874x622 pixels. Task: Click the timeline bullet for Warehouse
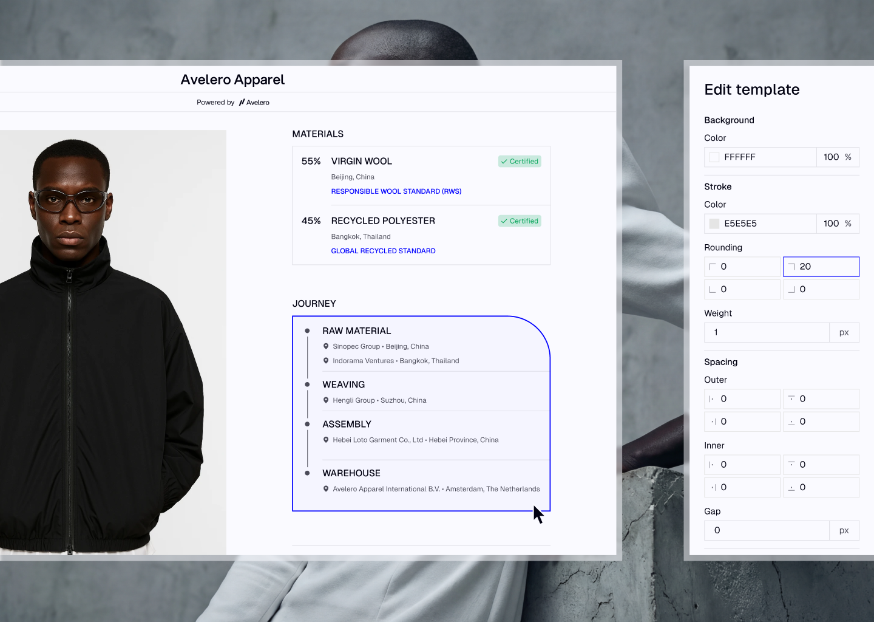307,473
